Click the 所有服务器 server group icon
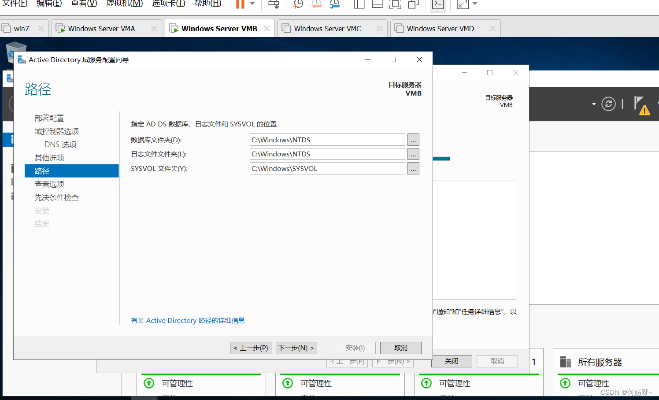Screen dimensions: 659x400 pos(566,362)
